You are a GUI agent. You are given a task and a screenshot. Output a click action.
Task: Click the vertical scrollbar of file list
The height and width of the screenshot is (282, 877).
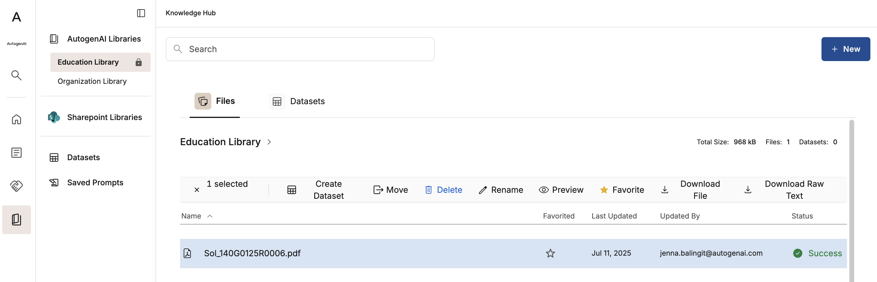click(851, 201)
